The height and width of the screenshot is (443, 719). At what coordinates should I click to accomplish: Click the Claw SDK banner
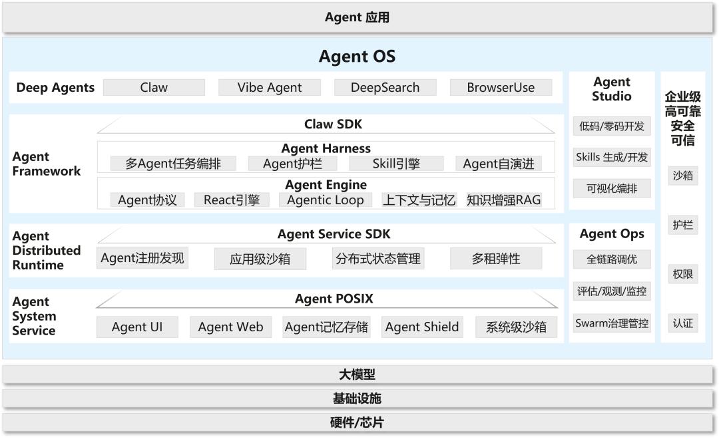333,124
